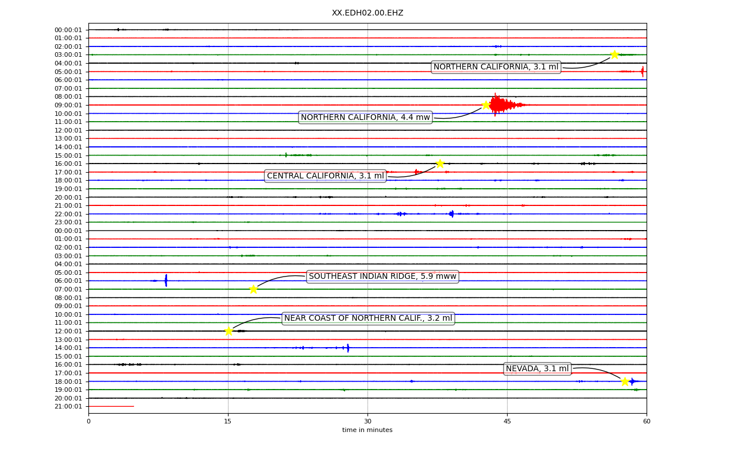735x459 pixels.
Task: Select the NEVADA, 3.1 ml annotation label
Action: tap(537, 369)
